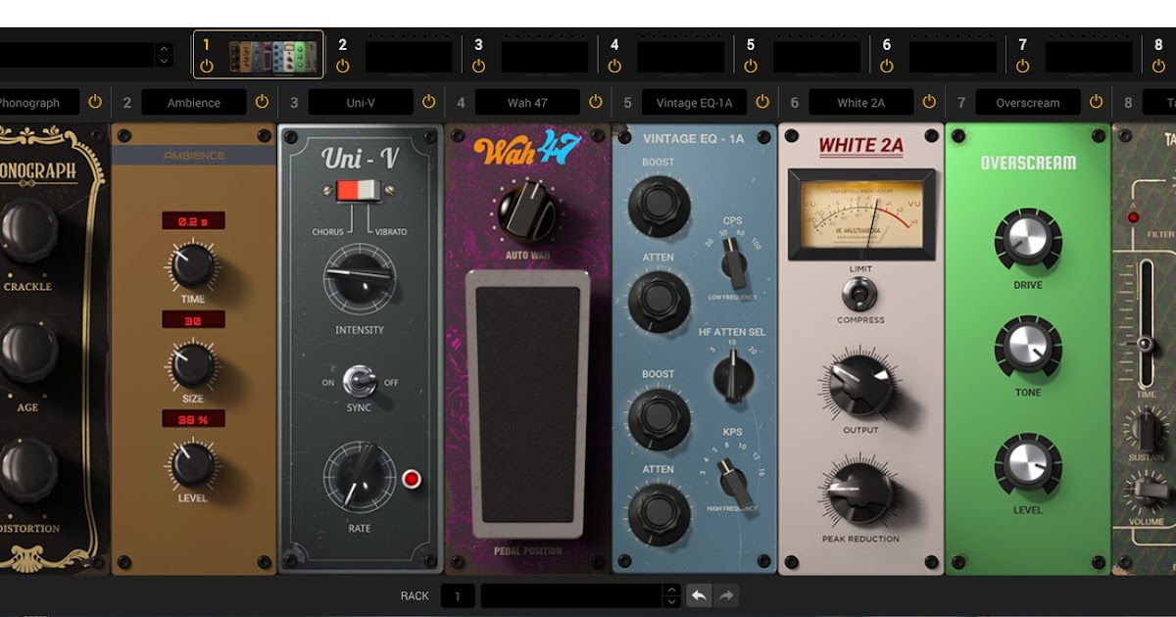Select empty rack slot 6
The height and width of the screenshot is (617, 1176).
coord(954,57)
